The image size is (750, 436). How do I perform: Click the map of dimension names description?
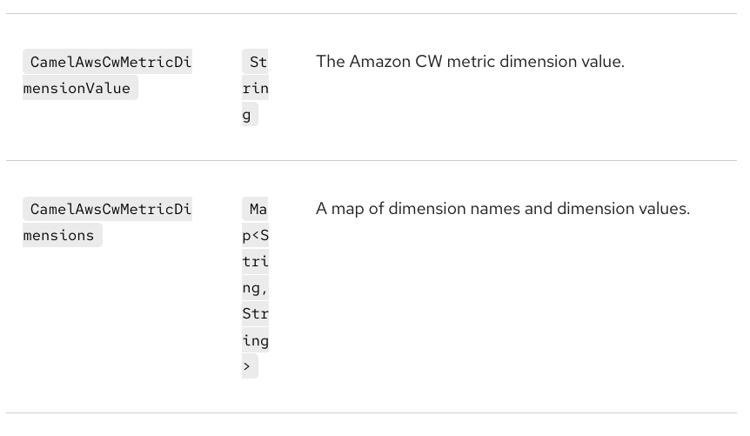coord(503,209)
